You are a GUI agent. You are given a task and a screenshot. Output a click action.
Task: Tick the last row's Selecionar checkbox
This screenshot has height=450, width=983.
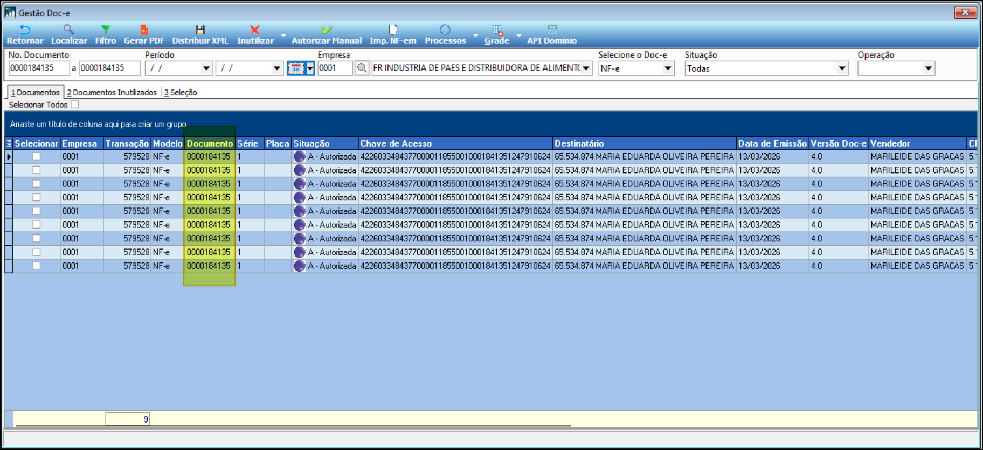click(37, 266)
